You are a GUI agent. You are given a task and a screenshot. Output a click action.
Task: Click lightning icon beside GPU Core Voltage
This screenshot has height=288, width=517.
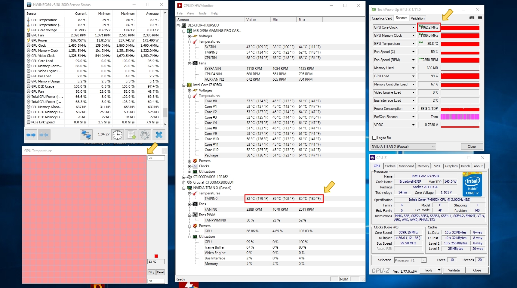pyautogui.click(x=29, y=30)
